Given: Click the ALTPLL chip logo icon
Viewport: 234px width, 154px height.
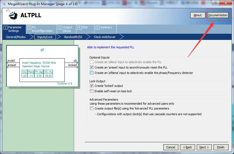Looking at the screenshot, I should click(x=12, y=15).
